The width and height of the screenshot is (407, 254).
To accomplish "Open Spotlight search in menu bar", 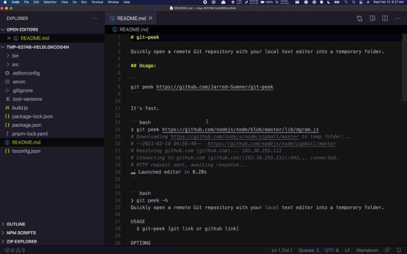I will click(x=353, y=2).
